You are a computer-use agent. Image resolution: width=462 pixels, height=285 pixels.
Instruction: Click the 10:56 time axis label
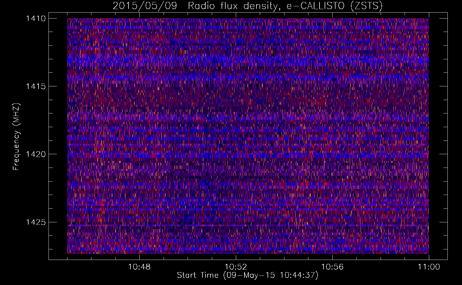332,267
